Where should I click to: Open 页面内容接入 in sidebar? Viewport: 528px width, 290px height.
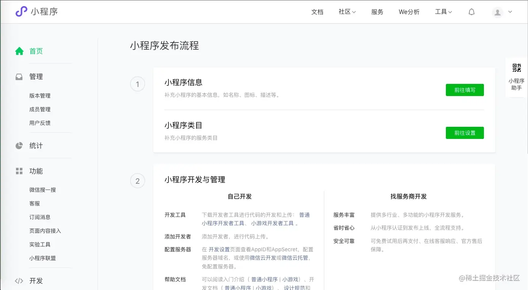tap(45, 231)
